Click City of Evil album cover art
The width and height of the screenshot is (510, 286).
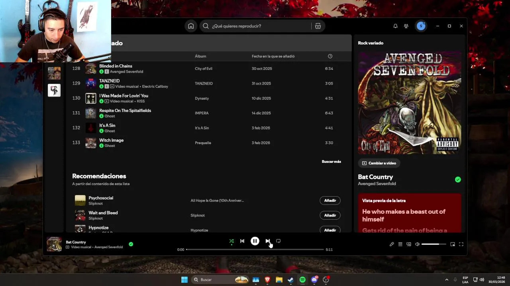coord(410,102)
